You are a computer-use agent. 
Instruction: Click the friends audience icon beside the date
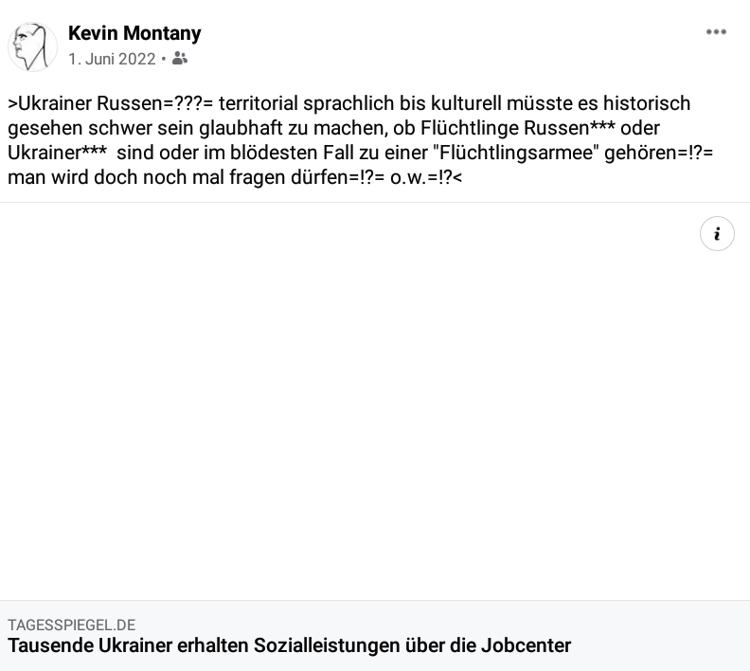point(179,59)
